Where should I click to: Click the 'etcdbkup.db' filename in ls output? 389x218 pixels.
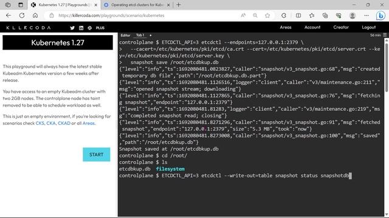pos(135,169)
